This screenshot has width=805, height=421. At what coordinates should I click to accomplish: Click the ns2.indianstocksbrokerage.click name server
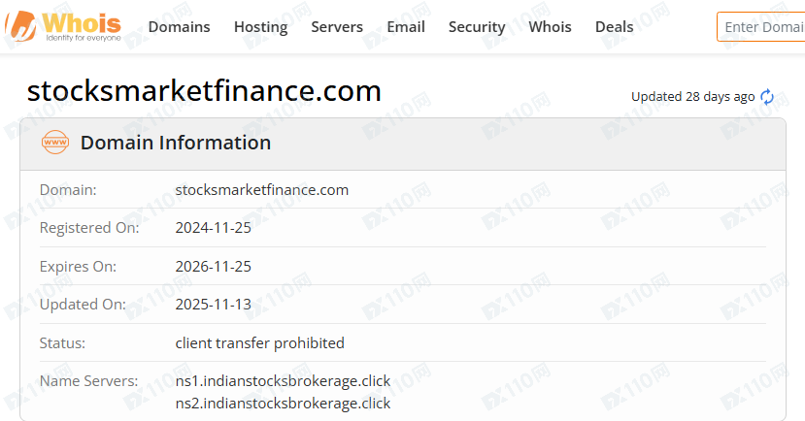(x=283, y=403)
